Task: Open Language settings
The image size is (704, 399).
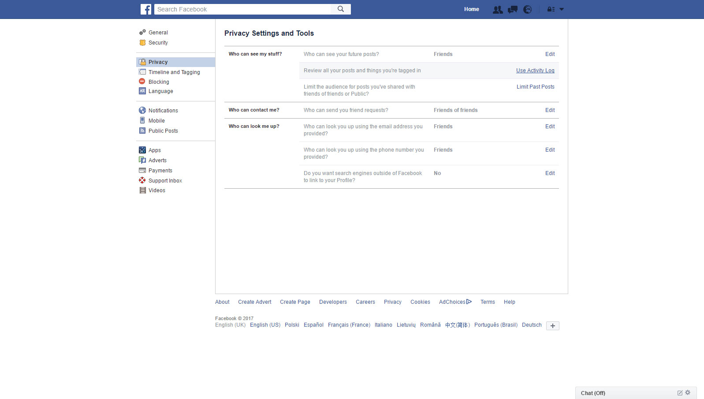Action: point(161,91)
